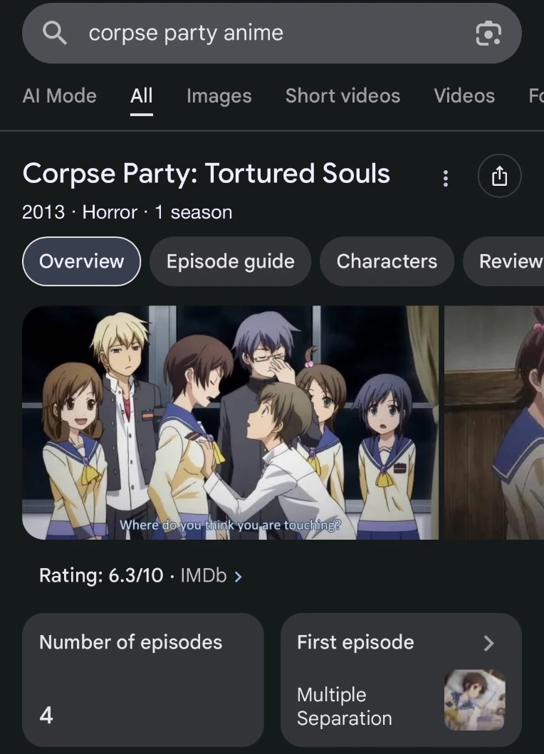The width and height of the screenshot is (544, 754).
Task: Open the Images tab
Action: pos(219,95)
